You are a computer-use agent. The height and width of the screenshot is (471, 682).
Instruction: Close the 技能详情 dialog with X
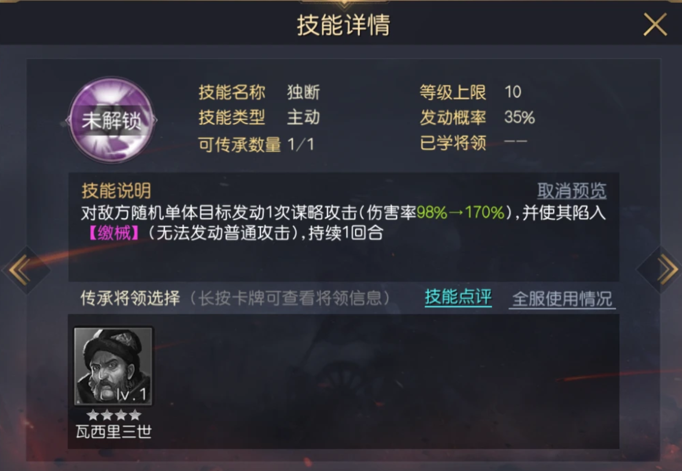pyautogui.click(x=655, y=24)
